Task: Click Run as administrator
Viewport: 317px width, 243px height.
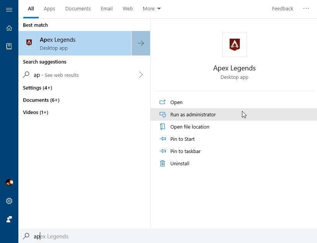Action: [193, 114]
